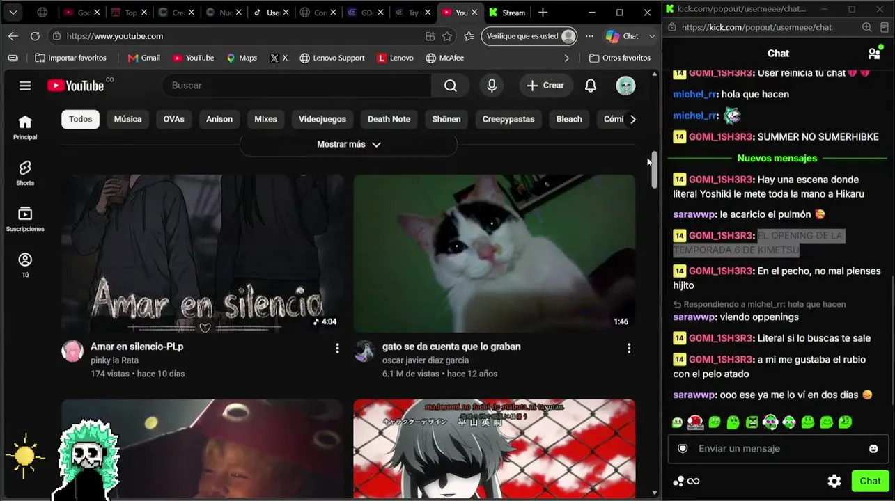Reload the YouTube page

(x=35, y=36)
